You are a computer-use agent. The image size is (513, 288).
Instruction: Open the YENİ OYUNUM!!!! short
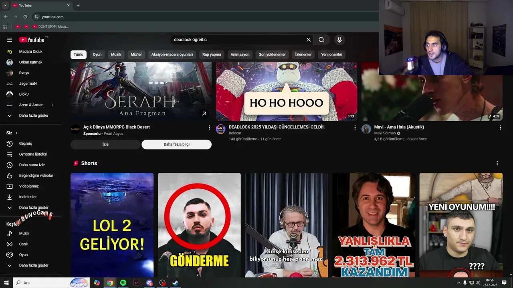point(461,225)
